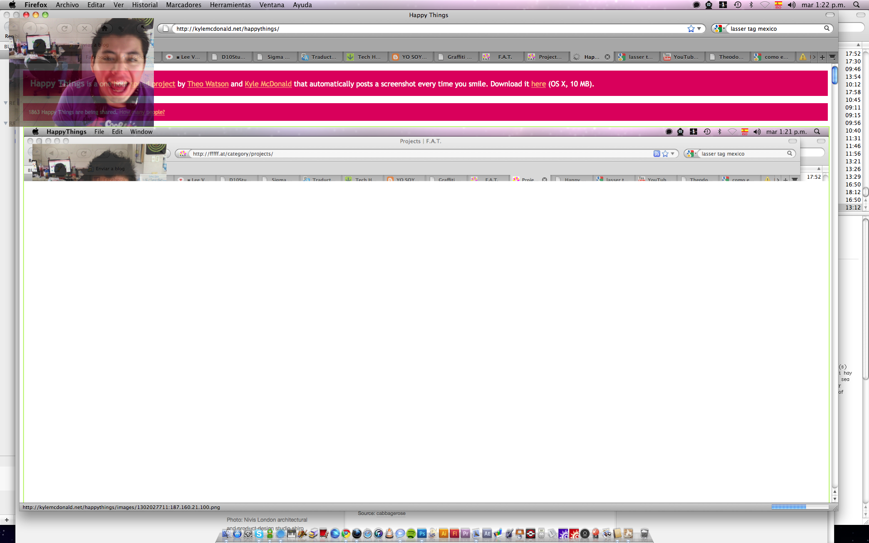Switch to the Traduct... tab
The image size is (869, 543).
(x=320, y=57)
